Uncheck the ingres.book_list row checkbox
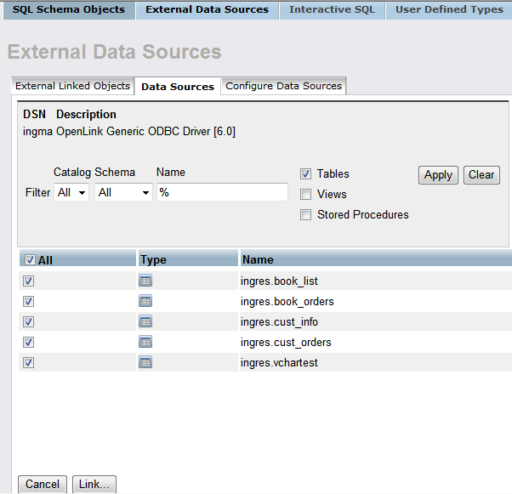 28,281
